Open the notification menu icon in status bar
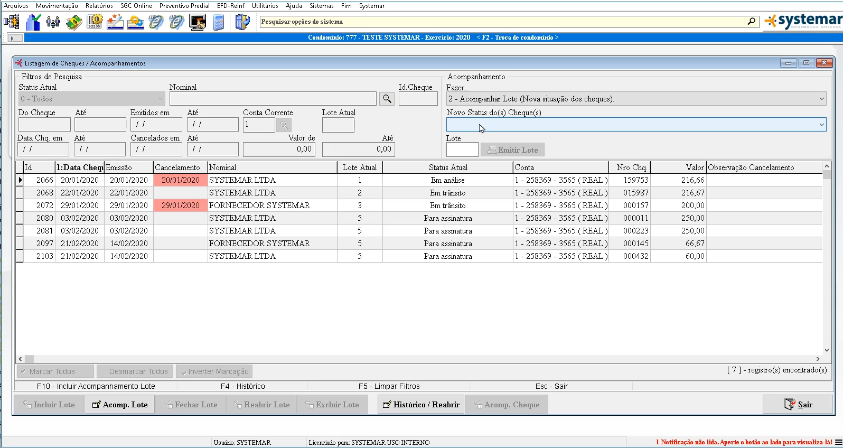 coord(838,442)
